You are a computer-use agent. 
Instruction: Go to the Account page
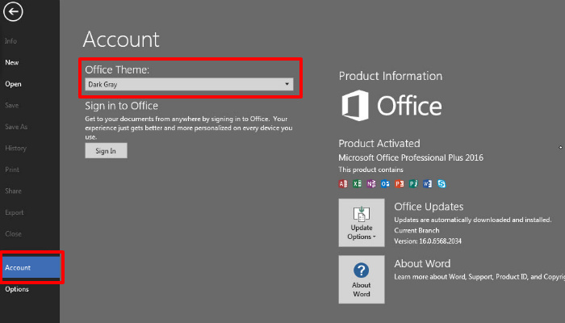click(18, 267)
